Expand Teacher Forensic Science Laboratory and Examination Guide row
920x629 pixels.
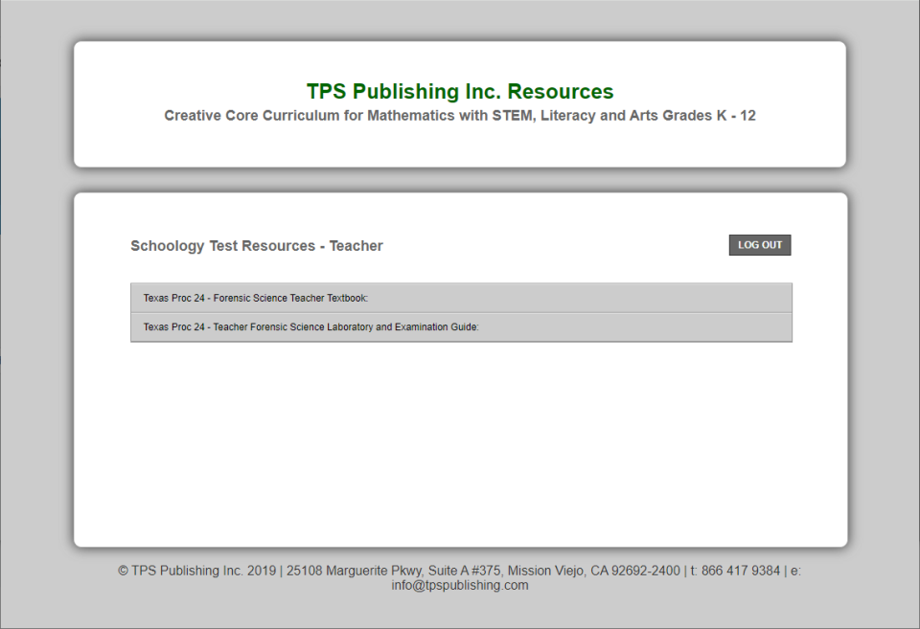click(x=461, y=327)
